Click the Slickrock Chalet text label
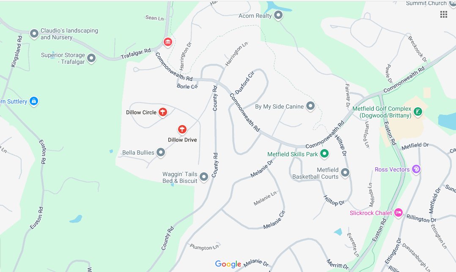The width and height of the screenshot is (456, 272). click(x=371, y=213)
